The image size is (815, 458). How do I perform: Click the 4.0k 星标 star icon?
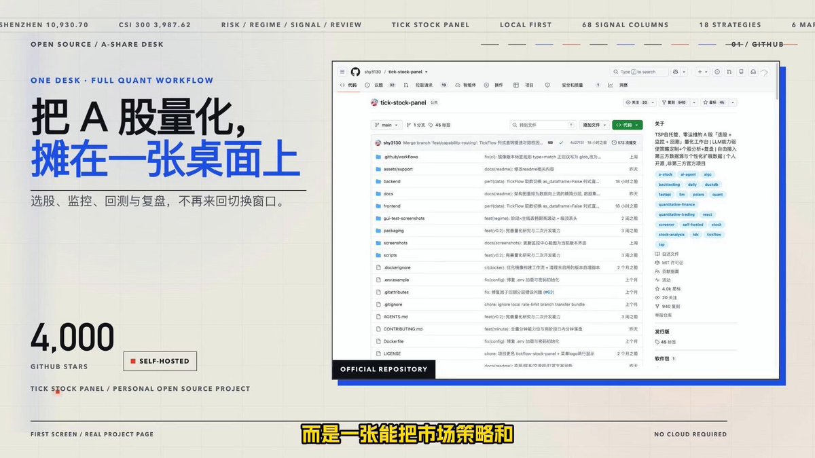click(657, 288)
